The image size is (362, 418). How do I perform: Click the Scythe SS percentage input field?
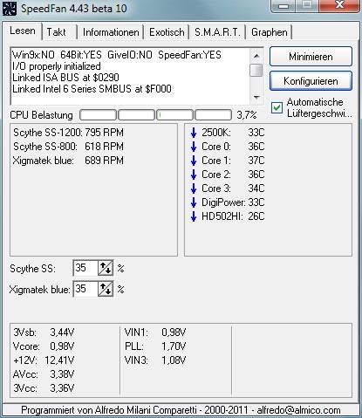(85, 268)
